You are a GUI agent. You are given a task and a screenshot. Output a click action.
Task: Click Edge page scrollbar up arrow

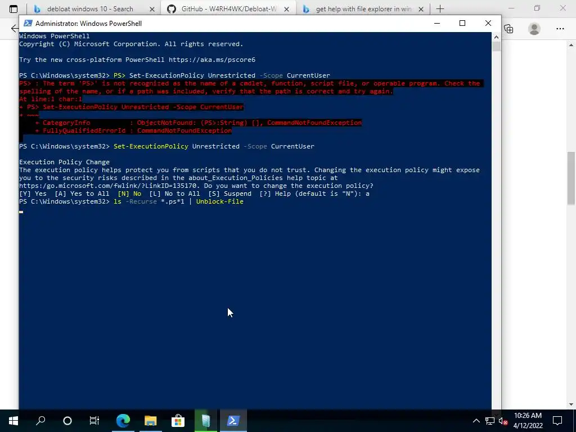[571, 44]
